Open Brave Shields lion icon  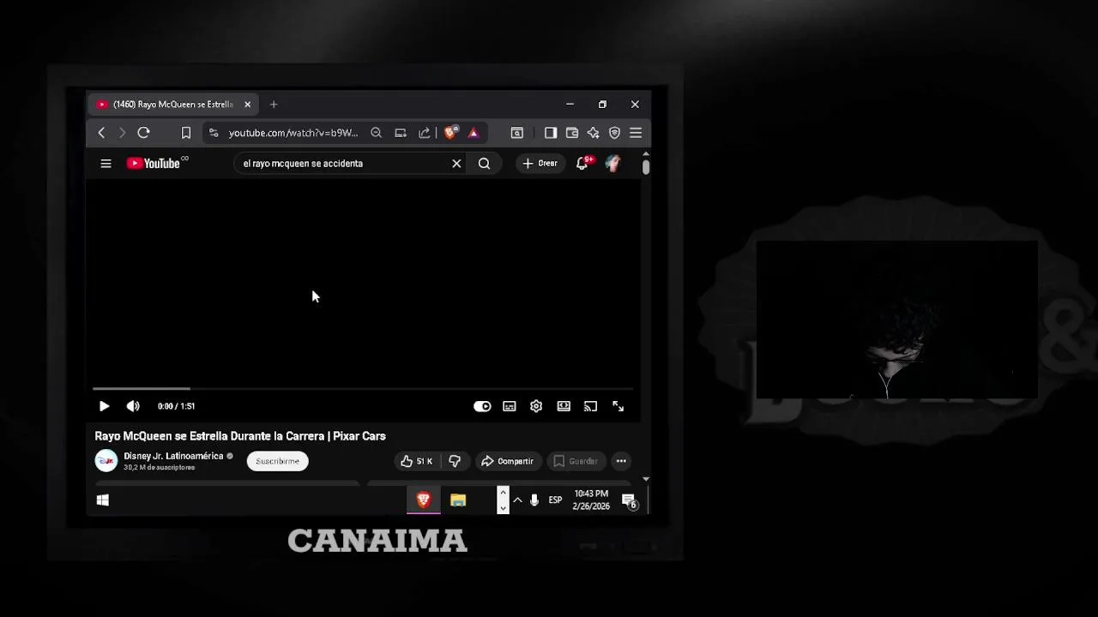(x=450, y=133)
